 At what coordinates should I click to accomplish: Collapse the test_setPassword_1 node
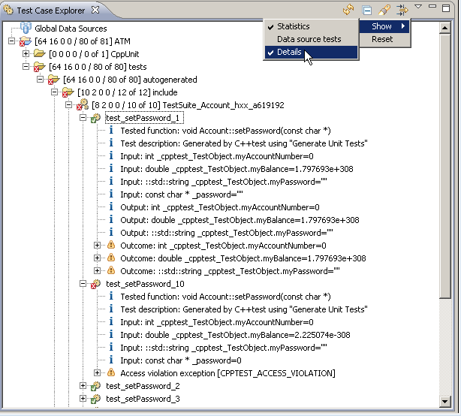83,118
